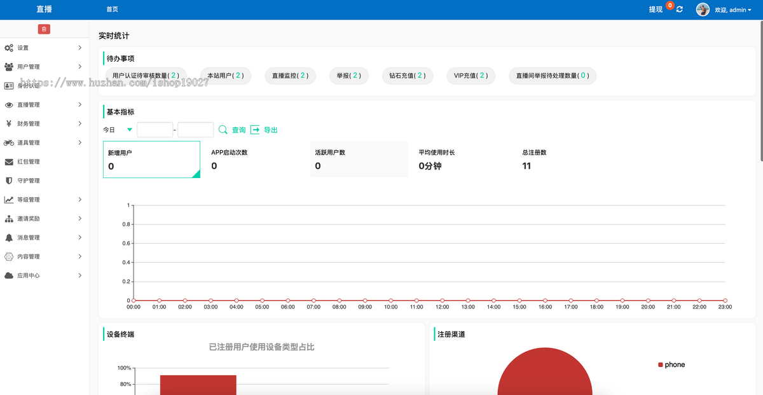Click the start date input field

click(155, 130)
